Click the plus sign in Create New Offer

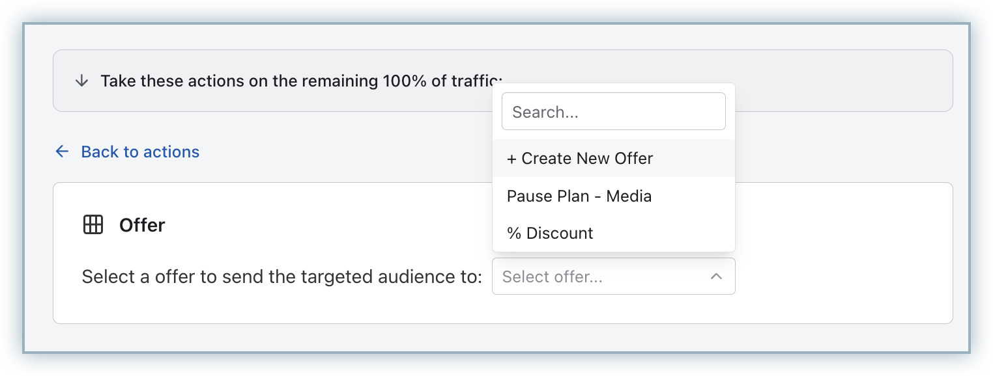click(x=512, y=159)
